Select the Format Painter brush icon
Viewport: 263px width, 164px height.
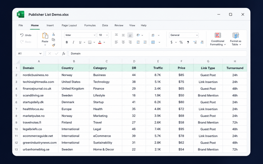pos(53,45)
